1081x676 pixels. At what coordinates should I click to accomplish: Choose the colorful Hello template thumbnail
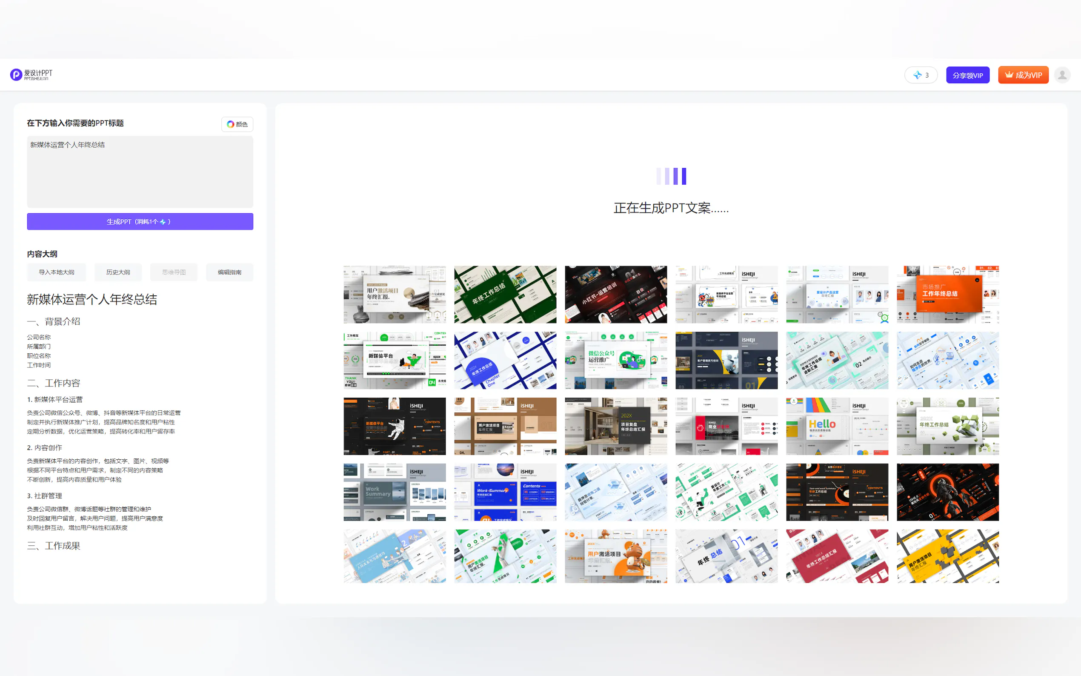click(x=837, y=426)
